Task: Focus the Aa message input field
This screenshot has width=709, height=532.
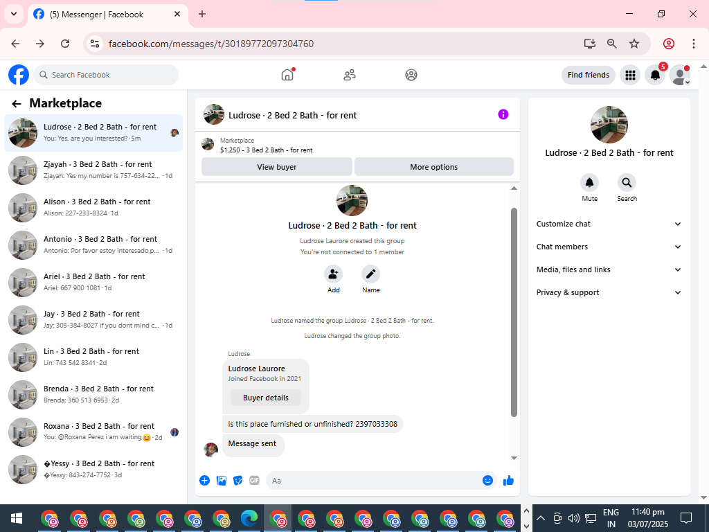Action: click(375, 481)
